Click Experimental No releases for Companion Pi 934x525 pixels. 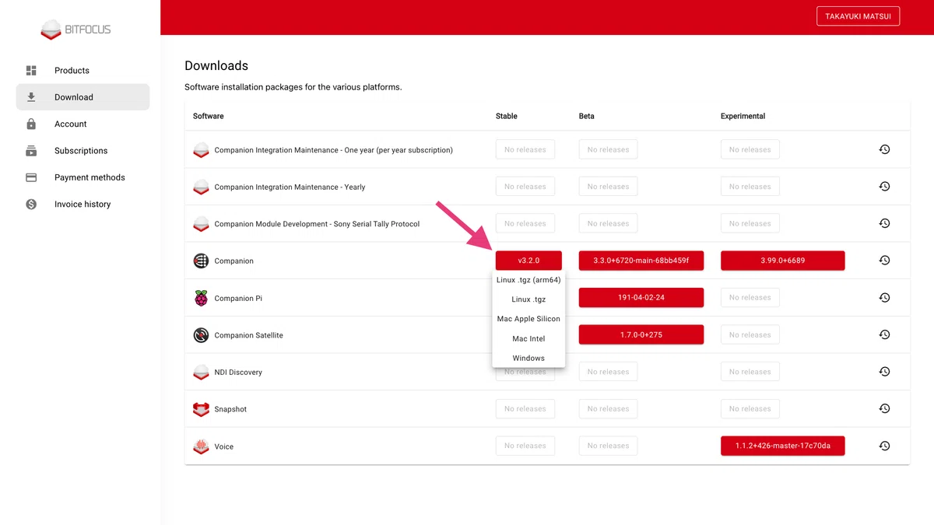750,298
